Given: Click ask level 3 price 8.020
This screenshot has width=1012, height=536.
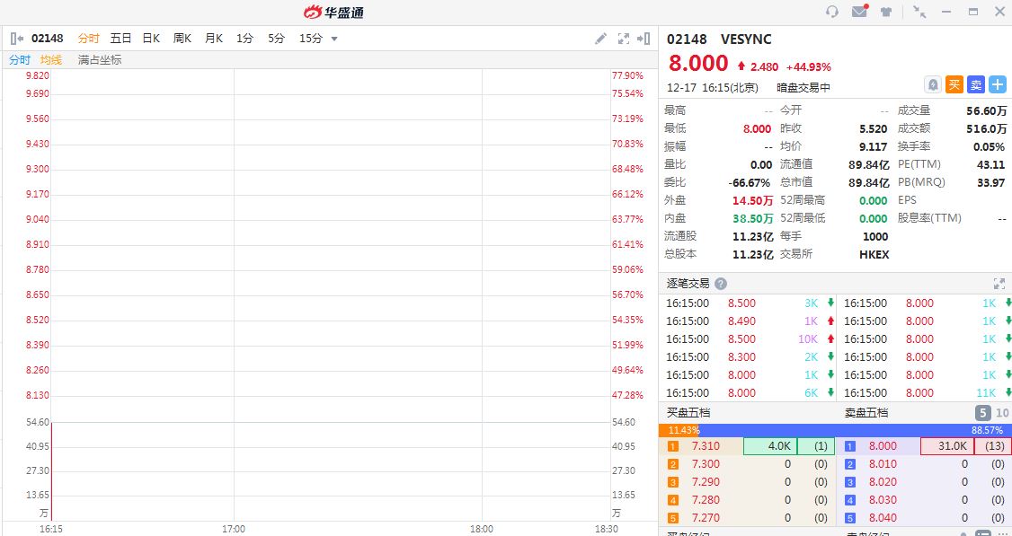Looking at the screenshot, I should (883, 482).
